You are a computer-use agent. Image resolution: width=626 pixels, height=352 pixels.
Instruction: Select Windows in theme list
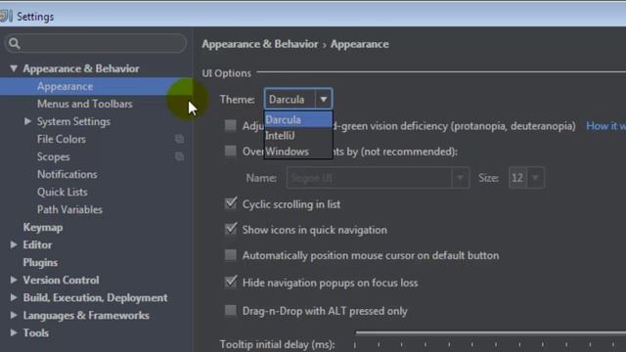click(x=298, y=152)
